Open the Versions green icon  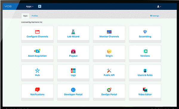pyautogui.click(x=145, y=51)
